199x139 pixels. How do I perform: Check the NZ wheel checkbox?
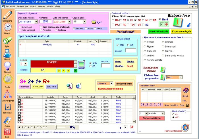tap(143, 25)
